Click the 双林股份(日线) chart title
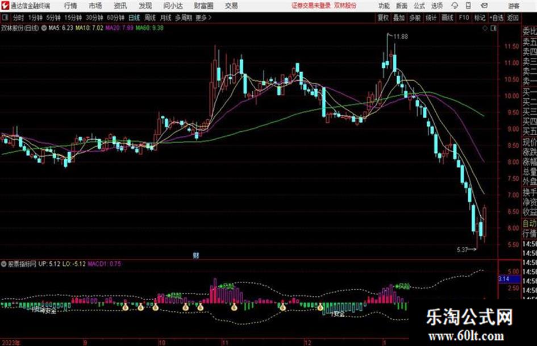The width and height of the screenshot is (537, 346). 20,28
